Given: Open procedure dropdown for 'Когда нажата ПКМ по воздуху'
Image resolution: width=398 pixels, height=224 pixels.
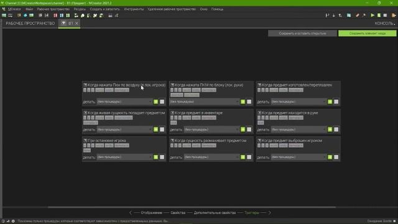Looking at the screenshot, I should (124, 102).
